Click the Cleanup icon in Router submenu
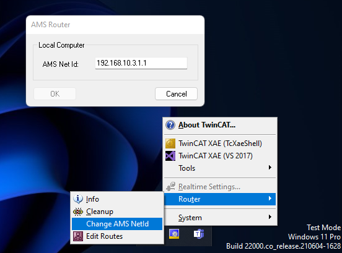 click(x=78, y=212)
